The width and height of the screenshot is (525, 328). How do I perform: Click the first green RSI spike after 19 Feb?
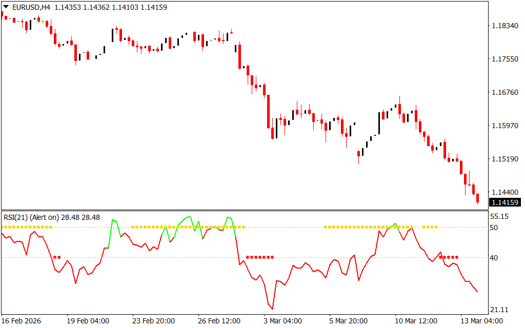tap(113, 220)
